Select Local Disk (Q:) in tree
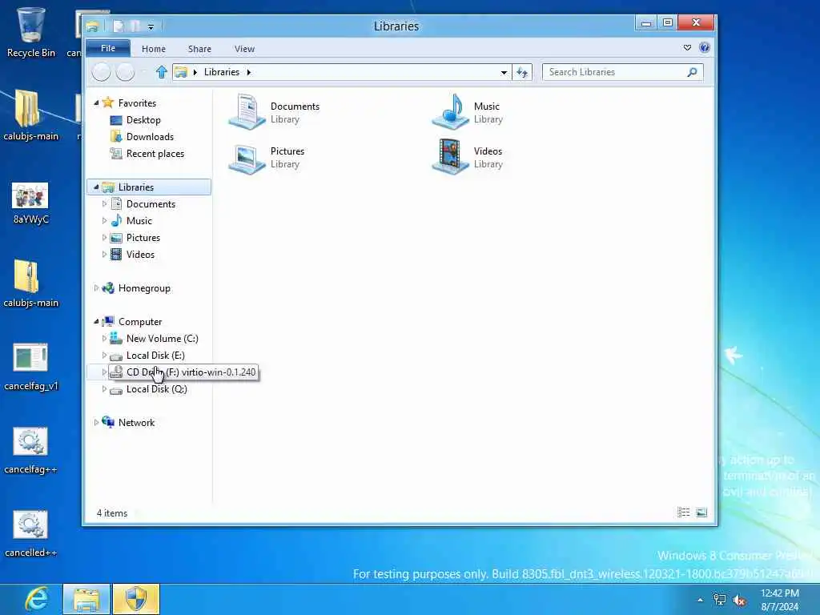Viewport: 820px width, 615px height. 156,389
